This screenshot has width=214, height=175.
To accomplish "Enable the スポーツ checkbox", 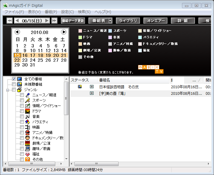I will pyautogui.click(x=22, y=100).
